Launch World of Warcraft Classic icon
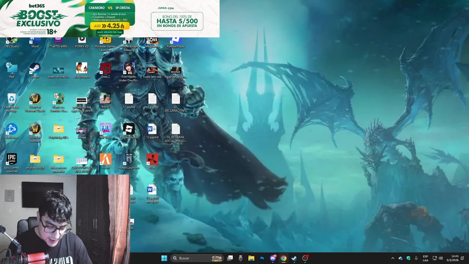 click(35, 103)
